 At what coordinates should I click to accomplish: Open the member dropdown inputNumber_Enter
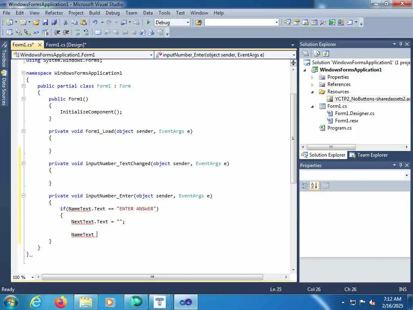(x=294, y=55)
